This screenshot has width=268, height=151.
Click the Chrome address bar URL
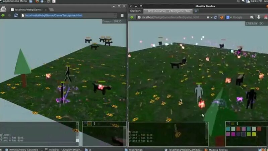tap(54, 15)
